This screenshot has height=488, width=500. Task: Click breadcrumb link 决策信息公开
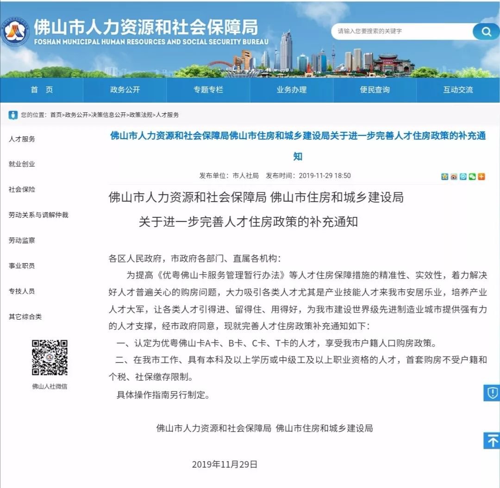[x=109, y=115]
